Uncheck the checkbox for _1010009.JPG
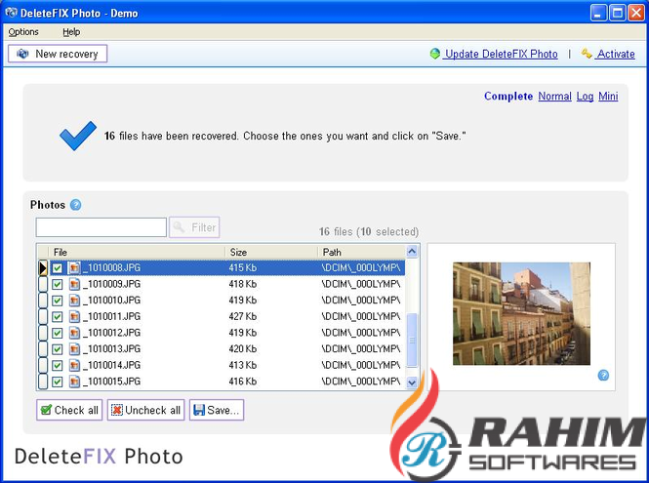The height and width of the screenshot is (483, 649). (58, 284)
